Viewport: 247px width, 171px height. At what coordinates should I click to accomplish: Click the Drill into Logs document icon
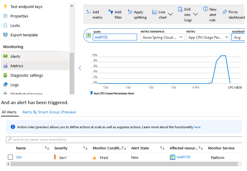coord(180,9)
